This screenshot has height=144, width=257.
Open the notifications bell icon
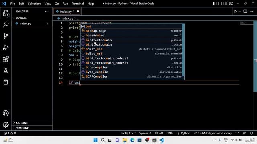(x=251, y=133)
